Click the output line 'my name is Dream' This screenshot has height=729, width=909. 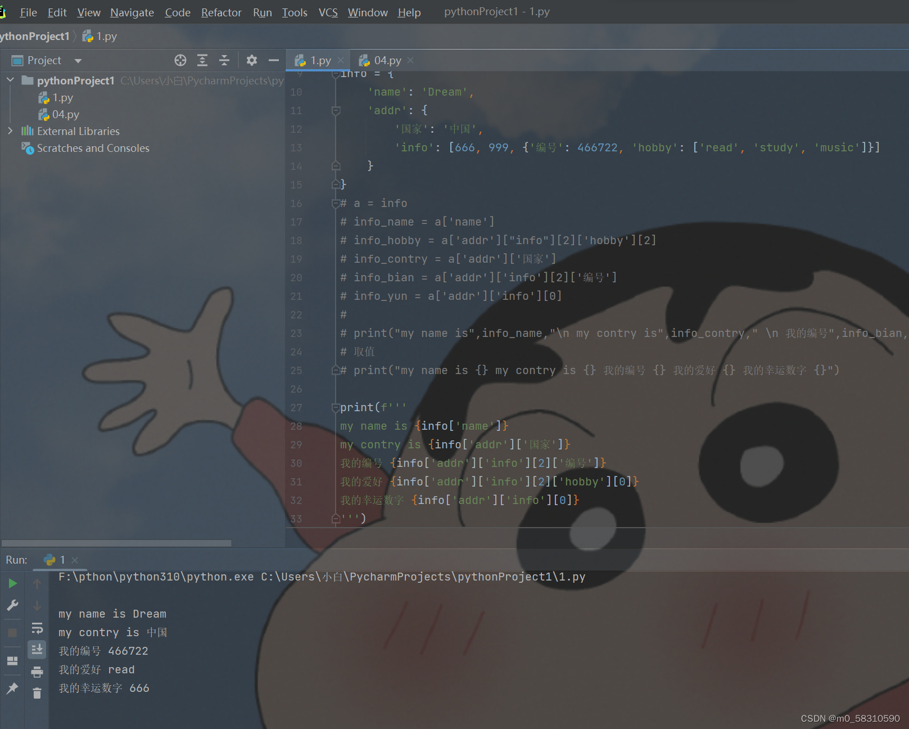point(112,614)
